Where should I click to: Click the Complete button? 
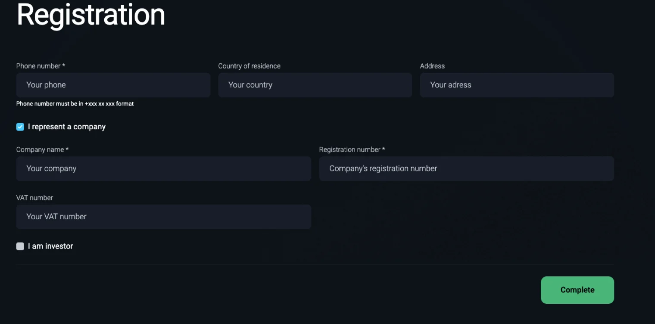click(x=577, y=290)
